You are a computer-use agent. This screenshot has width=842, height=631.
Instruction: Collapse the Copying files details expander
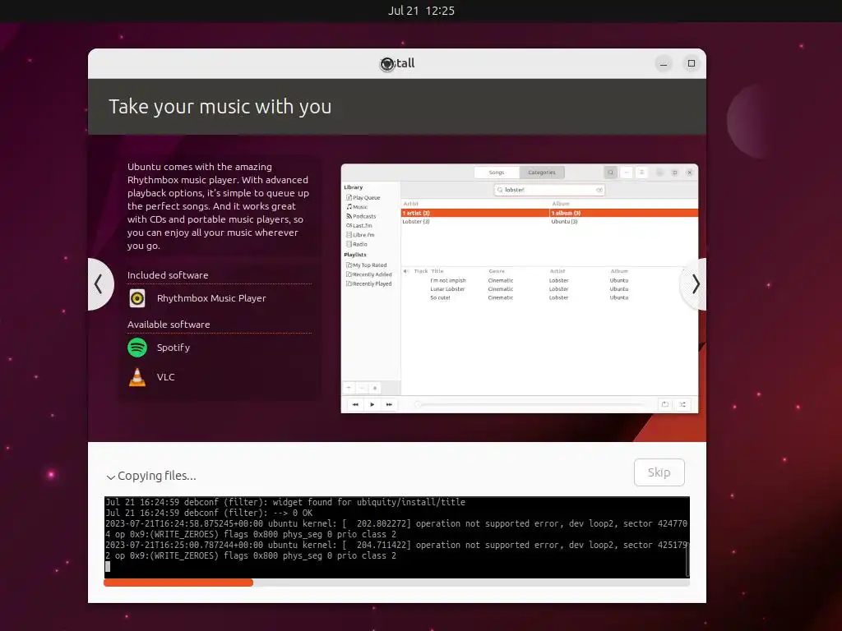click(x=111, y=477)
